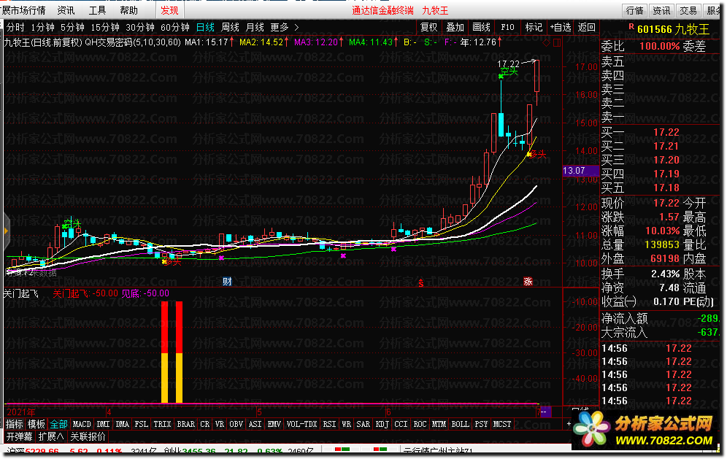727x459 pixels.
Task: Click the diamond icon above the chart
Action: [546, 42]
